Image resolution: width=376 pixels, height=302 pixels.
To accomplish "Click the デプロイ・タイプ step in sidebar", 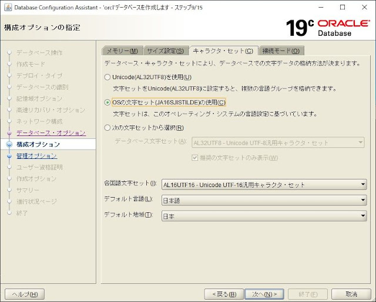I will pos(39,76).
